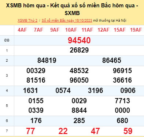The image size is (144, 137).
Task: Select the ĐB row label
Action: 7,40
